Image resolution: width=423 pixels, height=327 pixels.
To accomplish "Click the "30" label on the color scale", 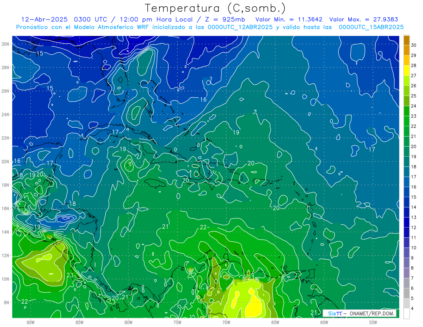I will [414, 45].
